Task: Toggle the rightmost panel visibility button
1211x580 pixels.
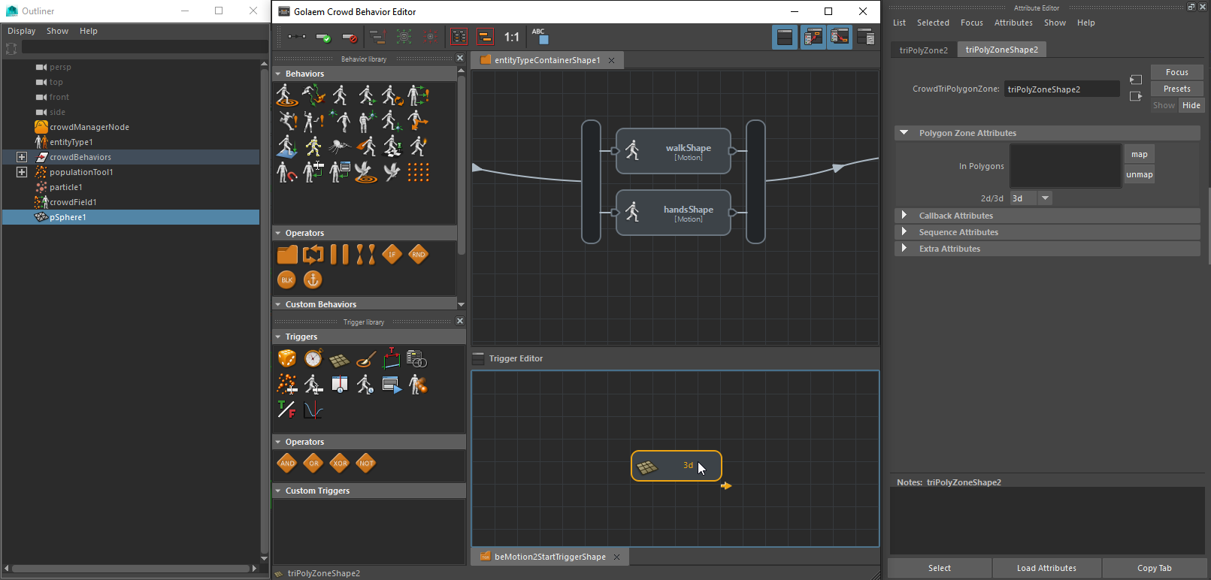Action: (866, 37)
